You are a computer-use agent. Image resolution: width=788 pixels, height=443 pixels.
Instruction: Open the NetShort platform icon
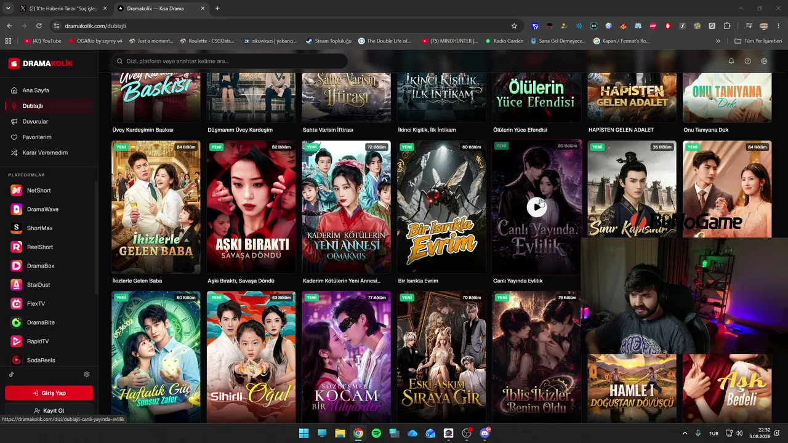tap(17, 191)
